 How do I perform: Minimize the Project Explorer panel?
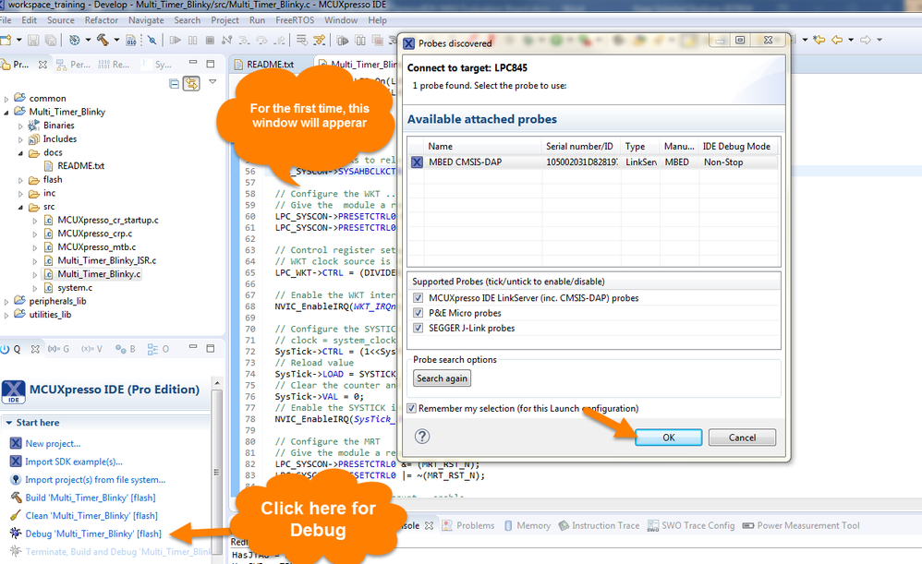(x=193, y=63)
